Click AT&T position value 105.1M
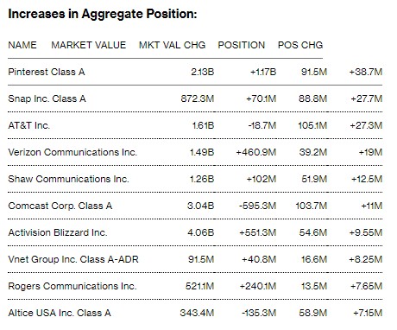Viewport: 397px width, 330px height. tap(312, 125)
